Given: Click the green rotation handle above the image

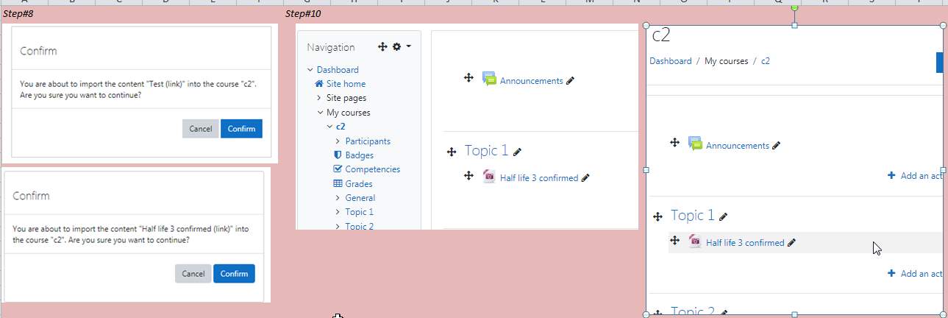Looking at the screenshot, I should 794,8.
